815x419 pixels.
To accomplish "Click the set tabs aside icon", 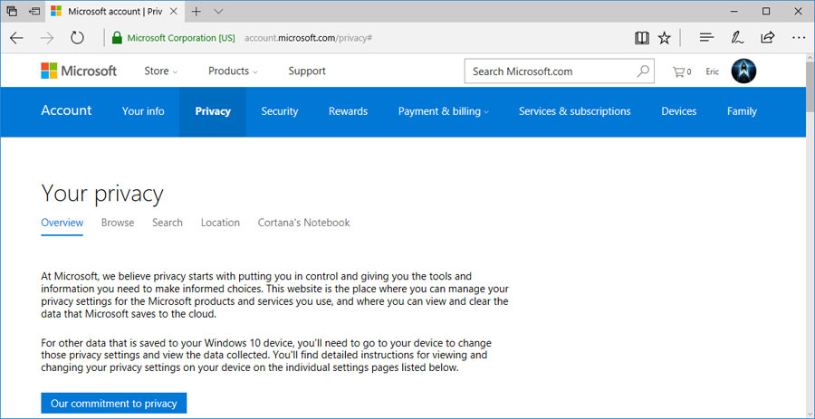I will (x=34, y=11).
